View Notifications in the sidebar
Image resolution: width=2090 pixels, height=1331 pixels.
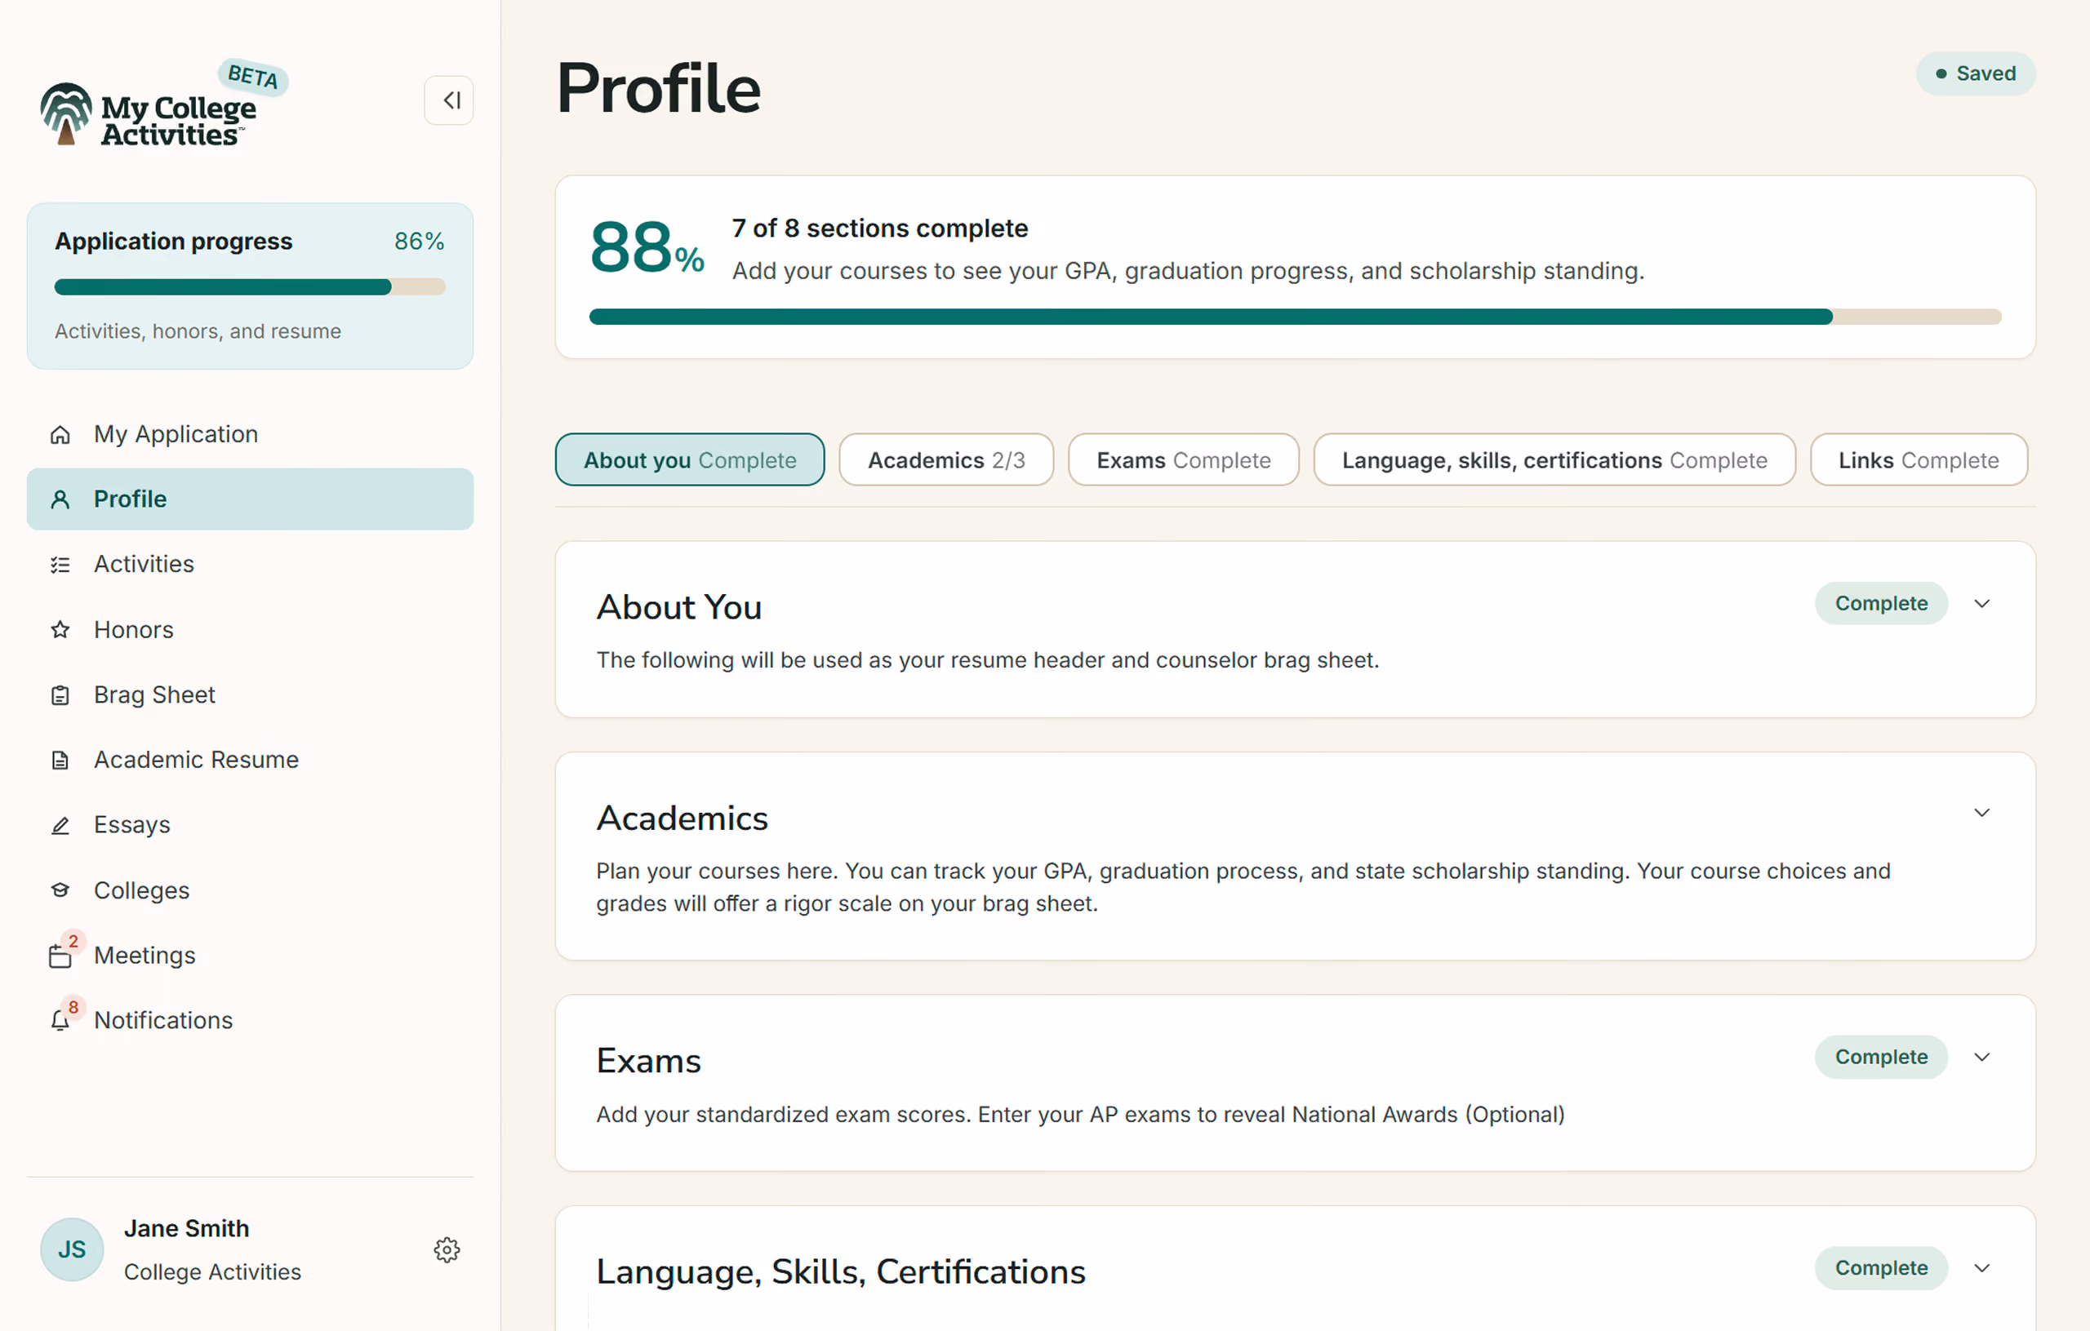pyautogui.click(x=250, y=1020)
